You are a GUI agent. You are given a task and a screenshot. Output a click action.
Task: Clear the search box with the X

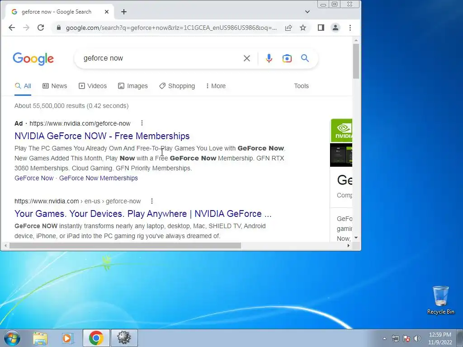click(247, 58)
